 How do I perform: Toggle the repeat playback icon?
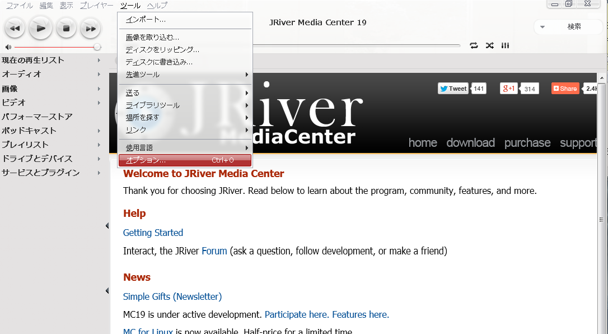(474, 45)
